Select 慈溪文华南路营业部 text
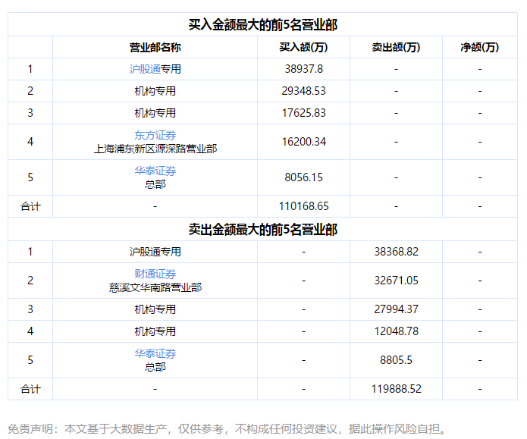The image size is (527, 439). tap(155, 287)
